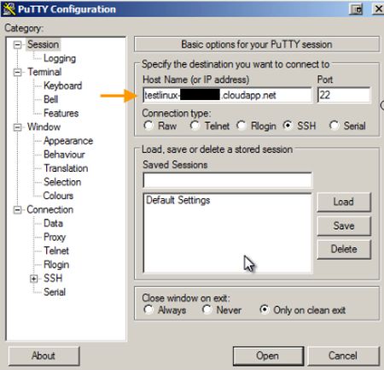The width and height of the screenshot is (384, 370).
Task: Open the Telnet category in tree
Action: 56,250
